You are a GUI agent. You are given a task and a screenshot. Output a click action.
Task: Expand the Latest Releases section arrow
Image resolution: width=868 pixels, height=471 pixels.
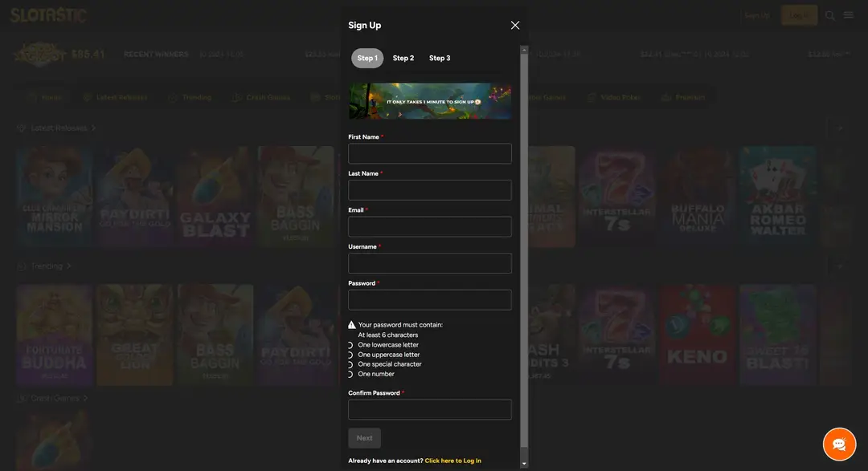point(93,128)
